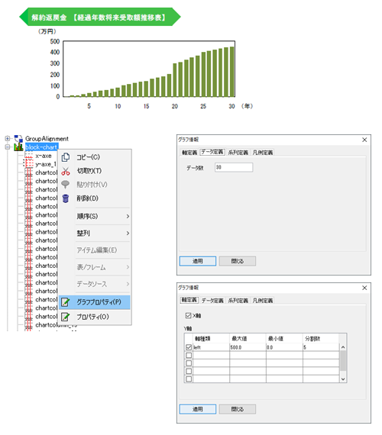Open the 順序(S) submenu arrow
The width and height of the screenshot is (382, 435).
[128, 216]
